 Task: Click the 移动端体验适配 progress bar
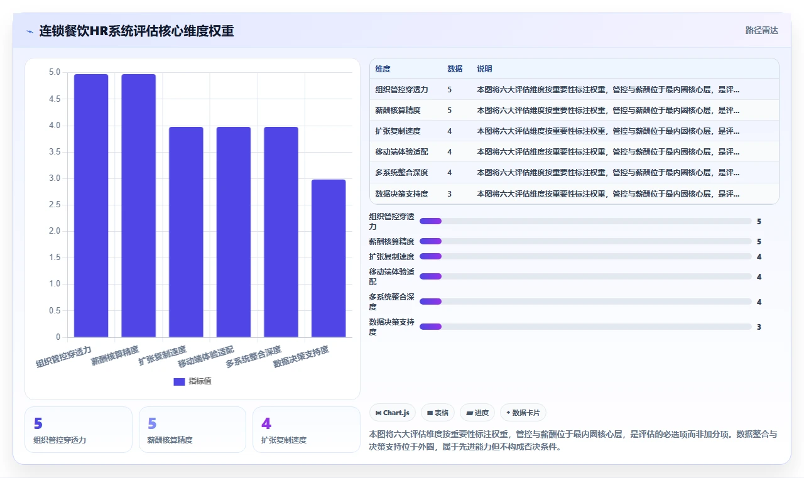[585, 276]
